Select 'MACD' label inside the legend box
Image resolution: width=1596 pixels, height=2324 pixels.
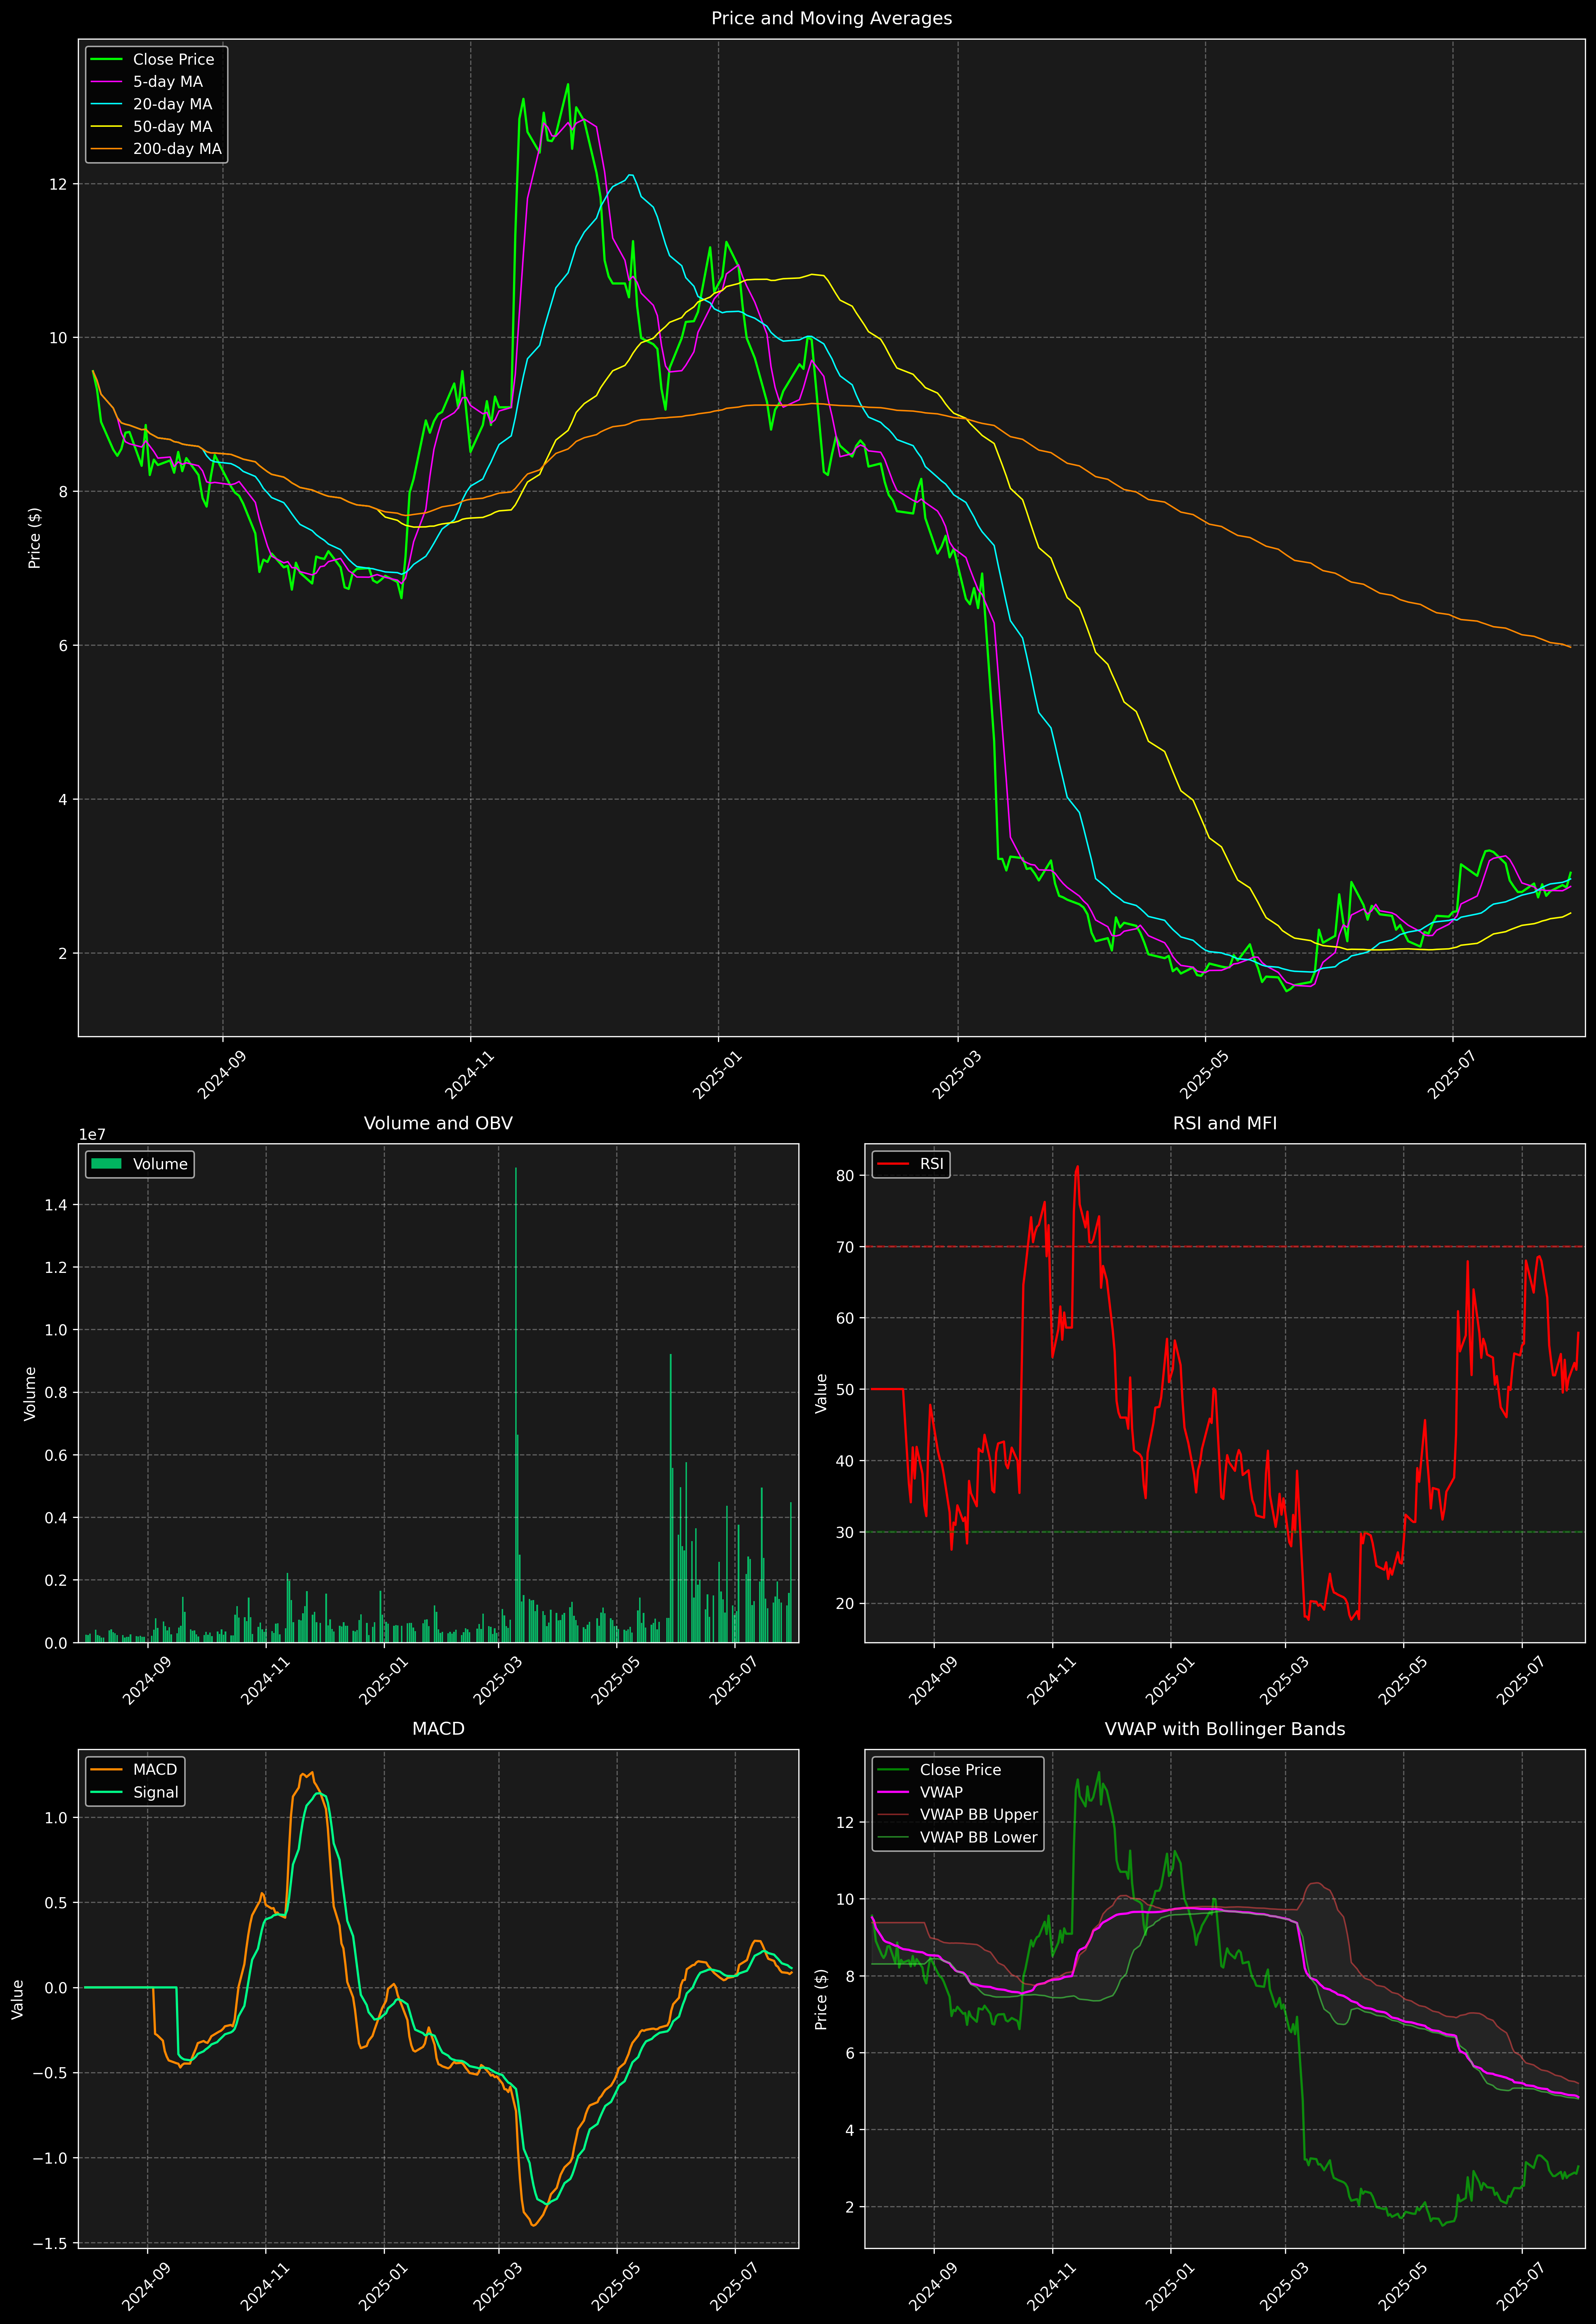[155, 1770]
